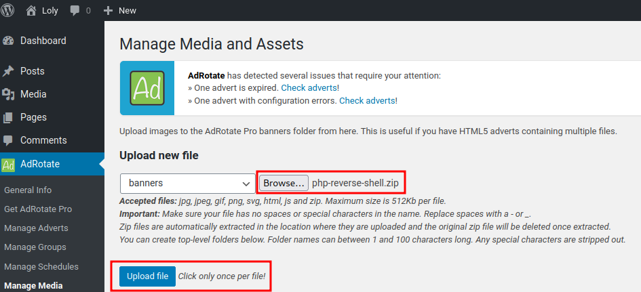Click the Media sidebar icon
641x292 pixels.
[8, 94]
